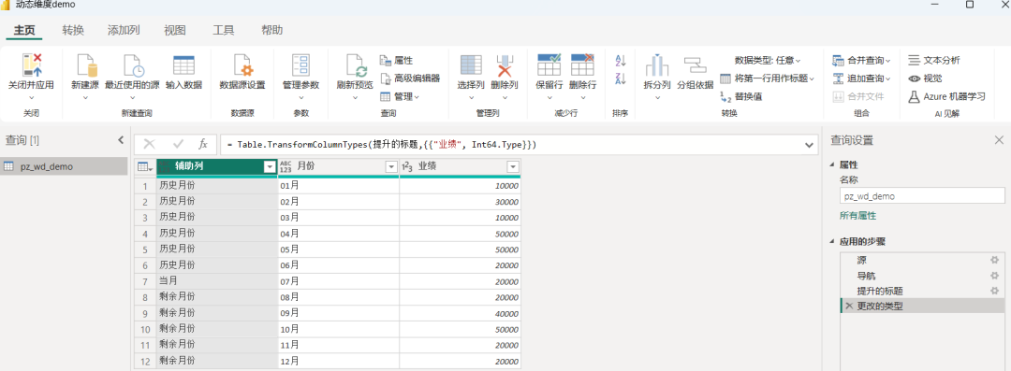Click the 选择列 icon

[x=471, y=65]
